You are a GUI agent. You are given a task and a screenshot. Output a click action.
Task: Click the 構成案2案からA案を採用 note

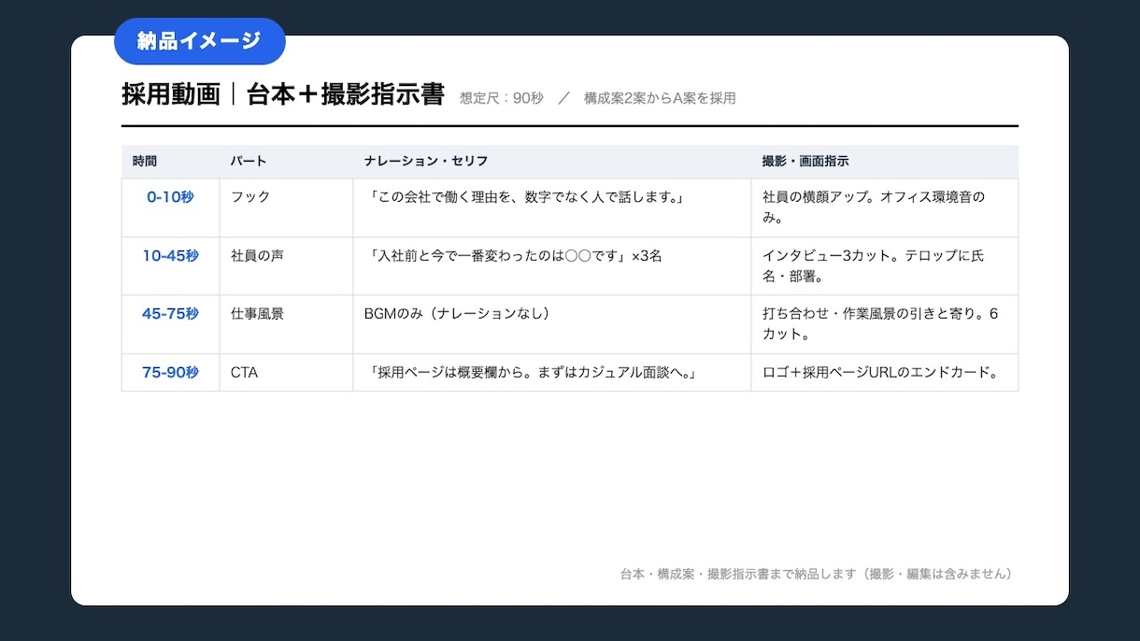[x=660, y=97]
